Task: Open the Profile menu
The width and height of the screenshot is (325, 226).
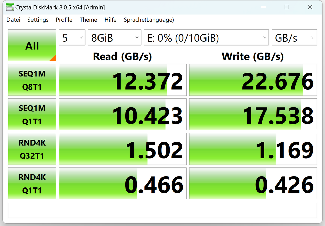Action: coord(64,20)
